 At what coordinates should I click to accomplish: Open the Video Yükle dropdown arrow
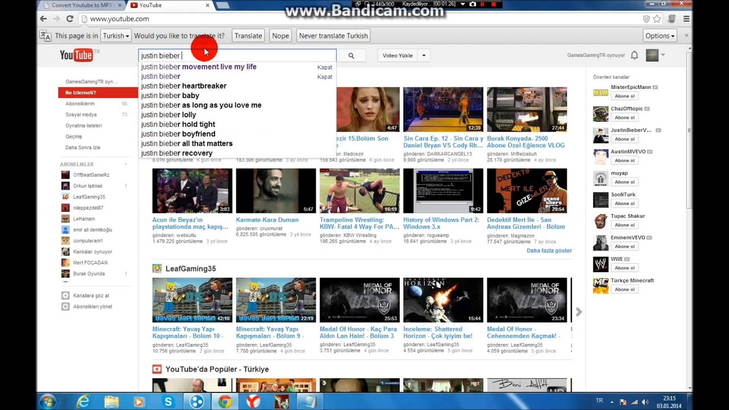point(424,56)
